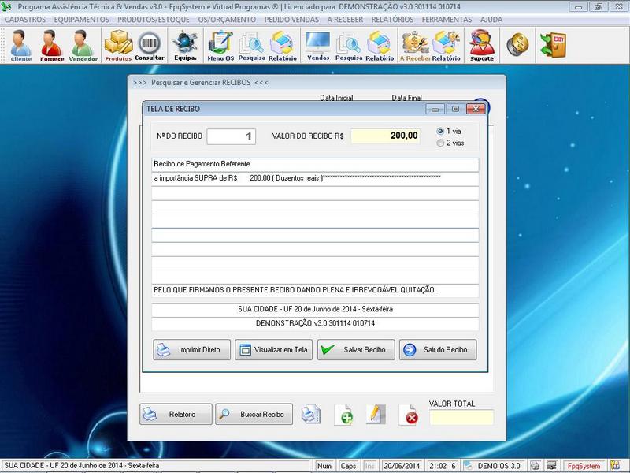
Task: Click the add new receipt icon
Action: coord(343,415)
